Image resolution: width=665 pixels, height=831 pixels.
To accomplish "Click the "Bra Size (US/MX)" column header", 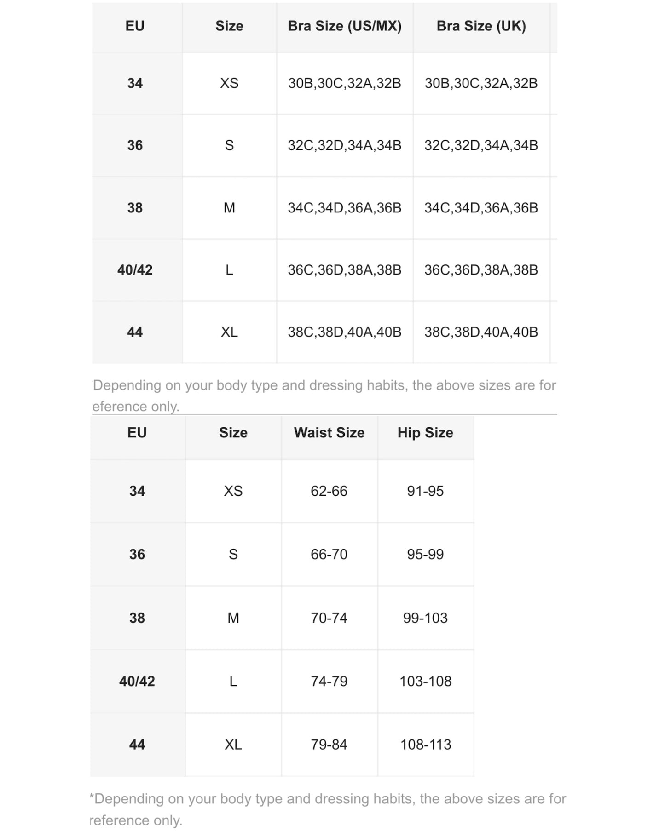I will point(345,26).
